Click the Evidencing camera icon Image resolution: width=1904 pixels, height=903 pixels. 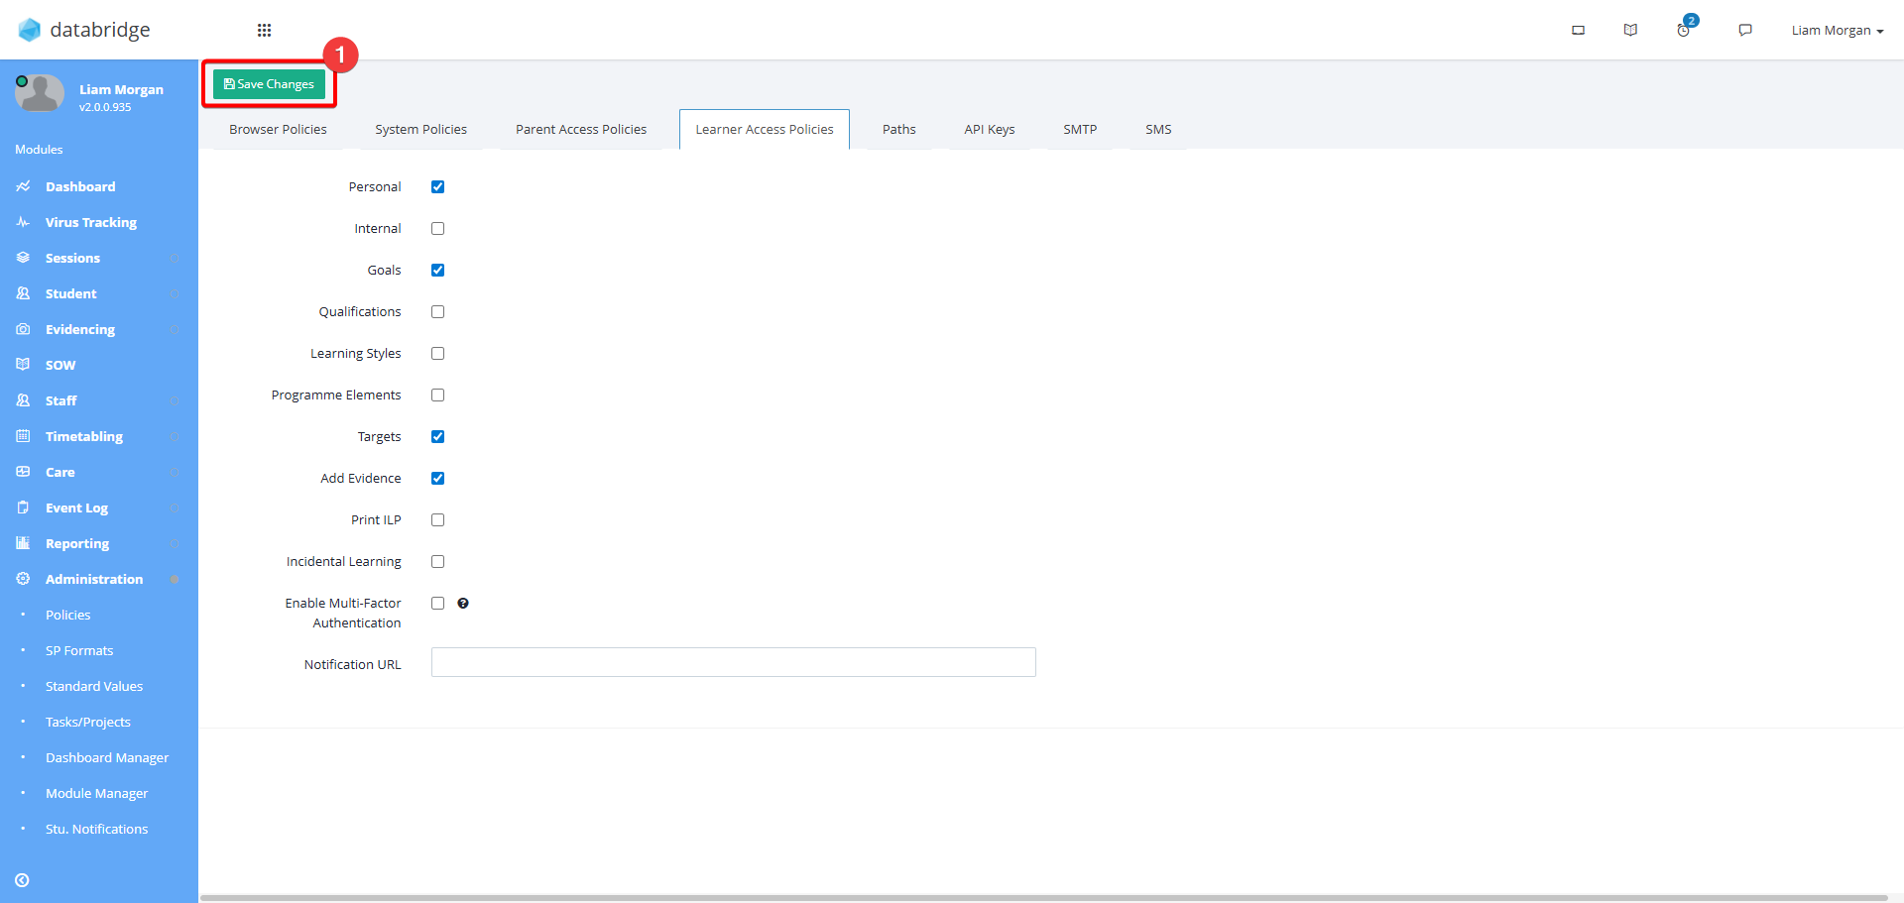point(23,329)
